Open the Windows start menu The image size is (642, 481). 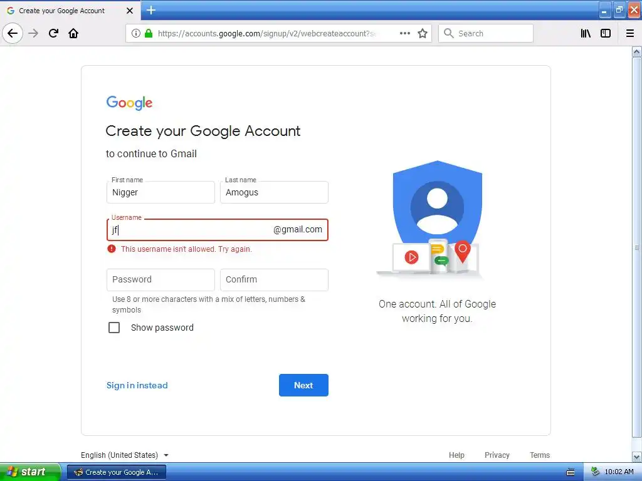pyautogui.click(x=30, y=472)
